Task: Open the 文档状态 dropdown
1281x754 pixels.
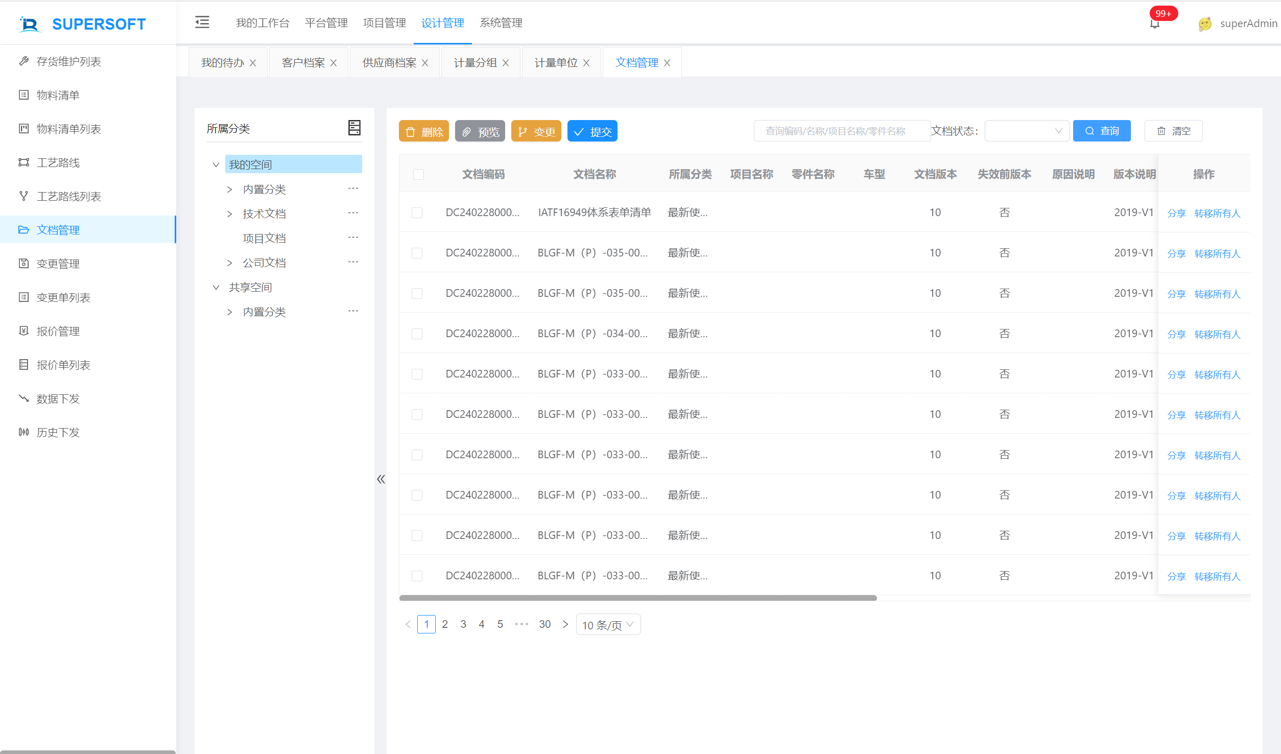Action: coord(1027,131)
